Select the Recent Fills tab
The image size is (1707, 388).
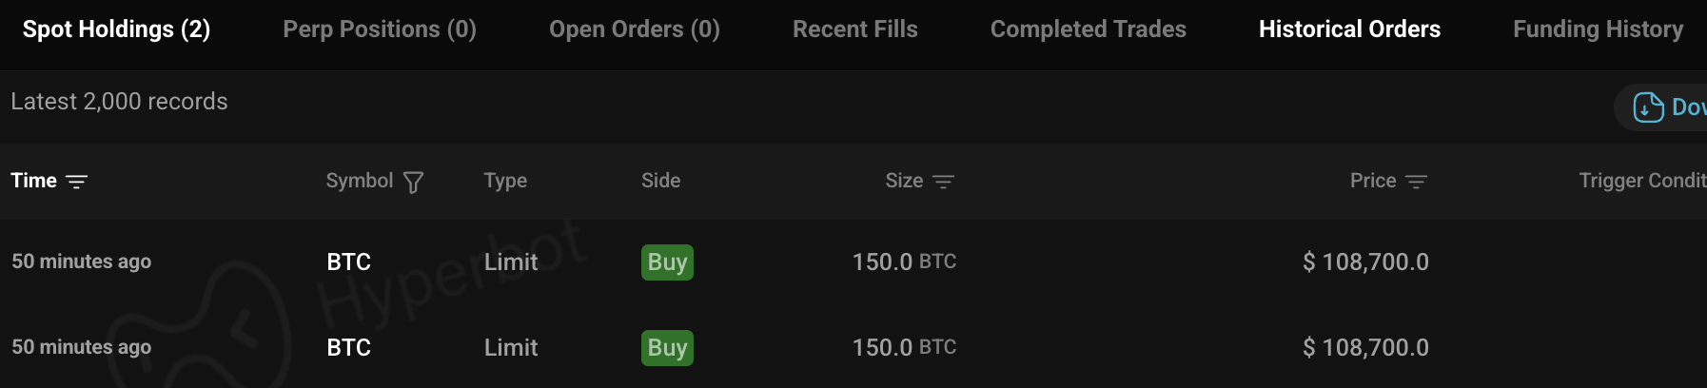(855, 29)
